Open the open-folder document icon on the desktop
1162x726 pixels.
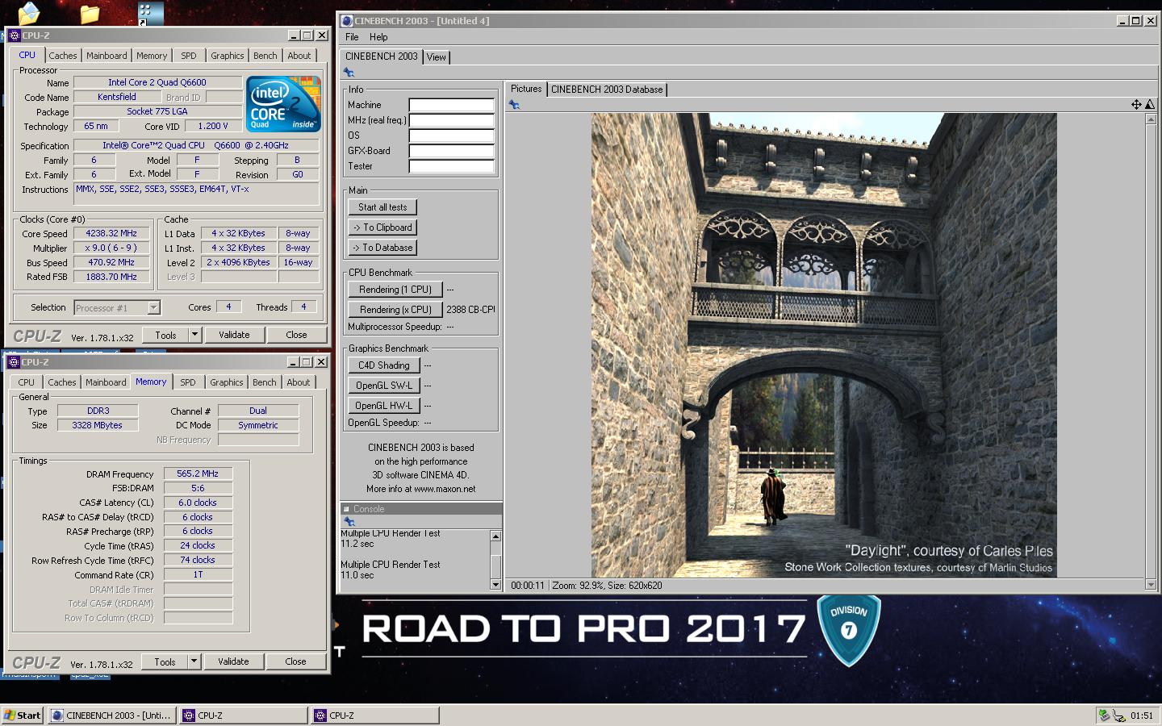point(28,13)
